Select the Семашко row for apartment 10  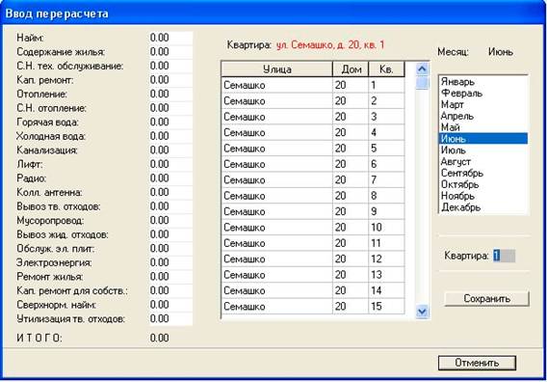coord(313,228)
